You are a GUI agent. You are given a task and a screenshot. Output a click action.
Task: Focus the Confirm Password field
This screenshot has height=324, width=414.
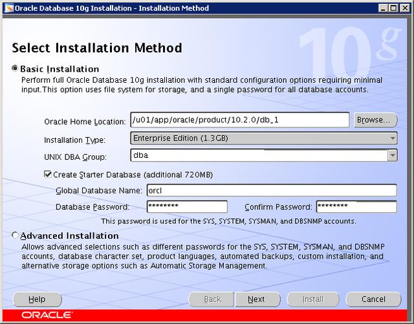coord(356,206)
